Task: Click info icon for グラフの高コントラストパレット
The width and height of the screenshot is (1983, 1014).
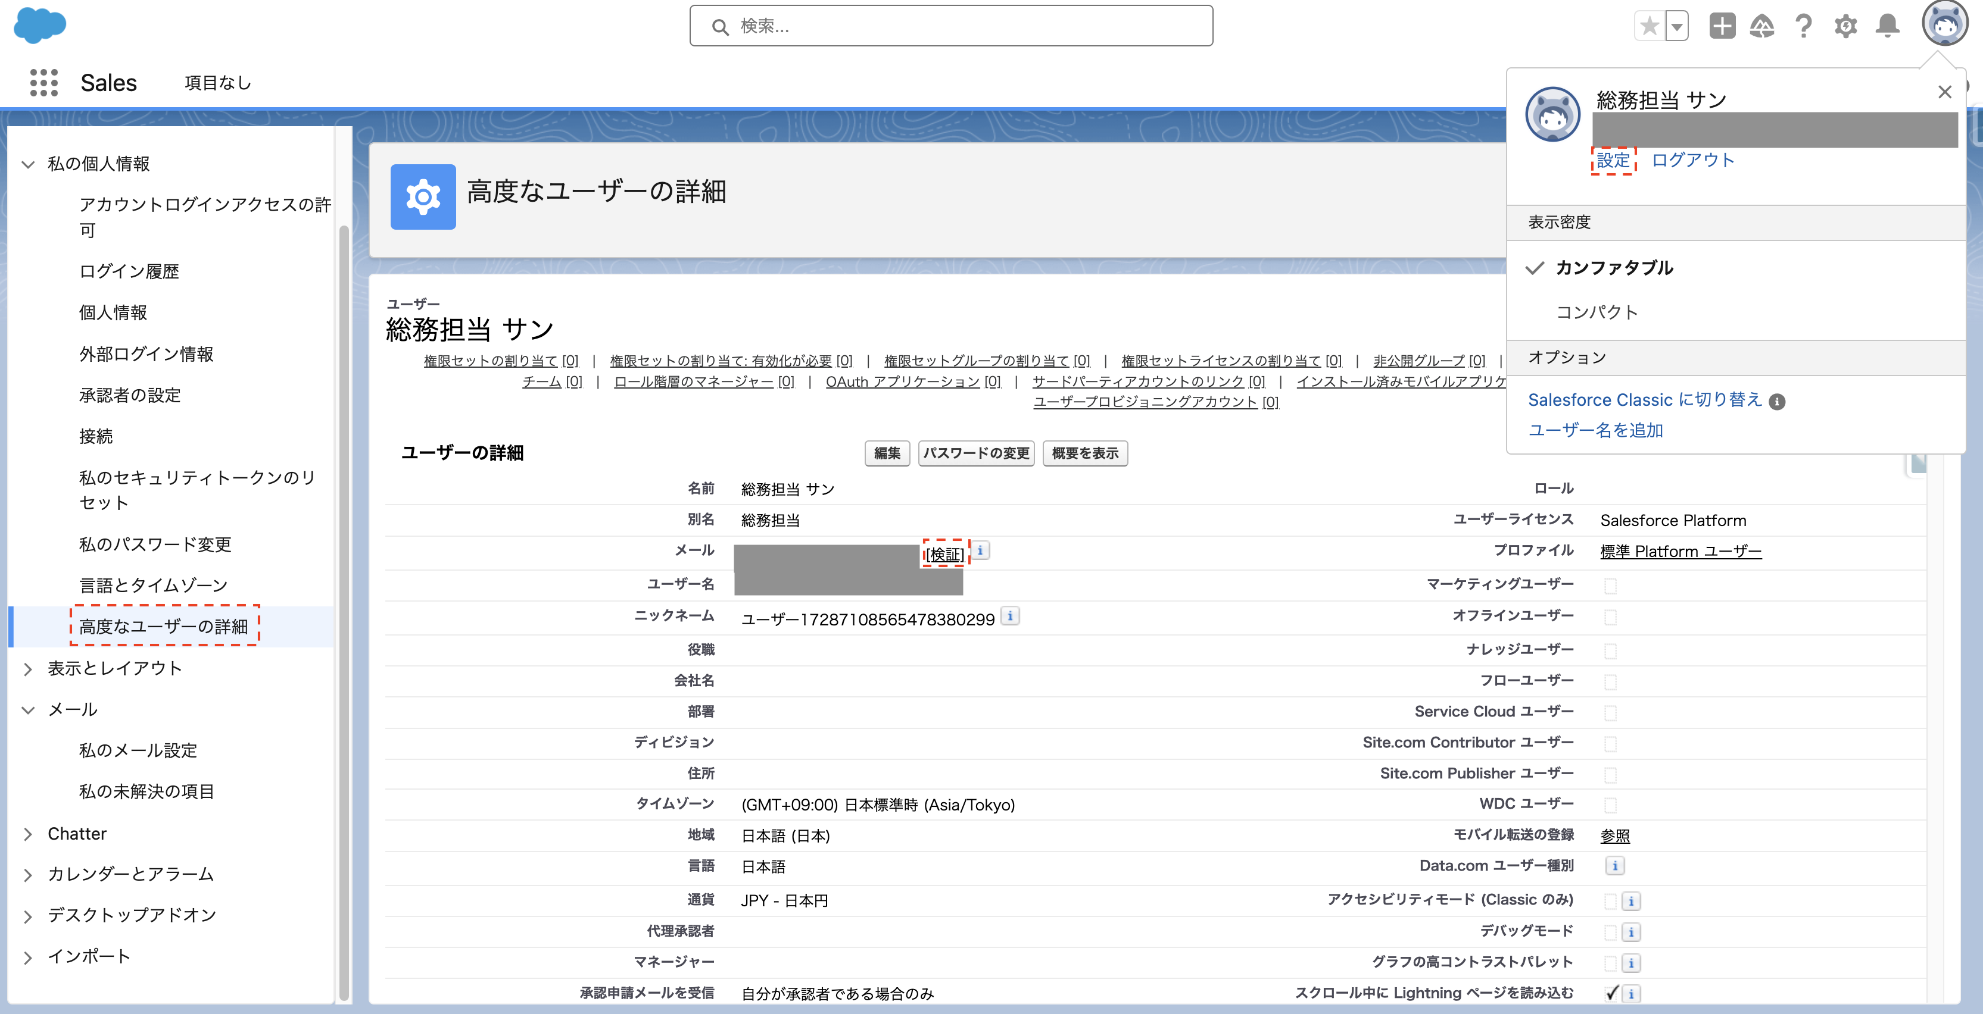Action: (x=1631, y=962)
